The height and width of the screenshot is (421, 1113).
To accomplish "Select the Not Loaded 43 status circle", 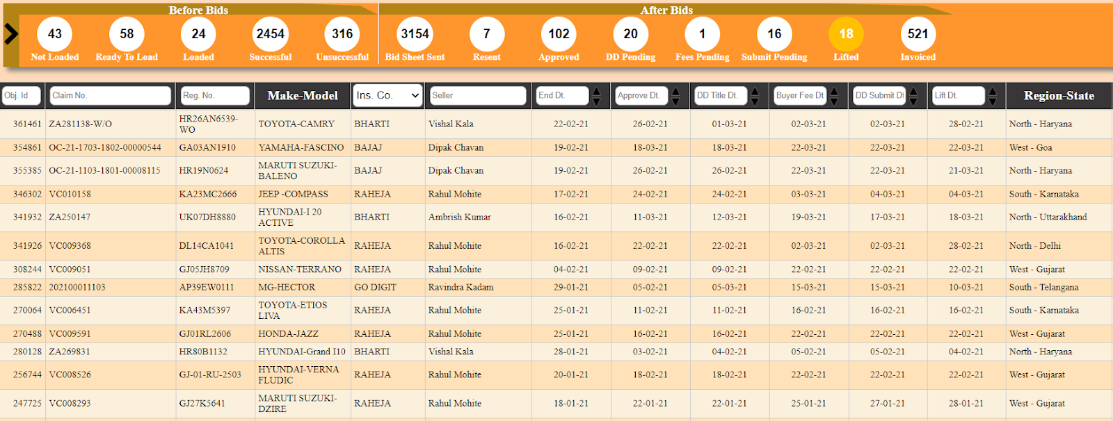I will coord(55,34).
